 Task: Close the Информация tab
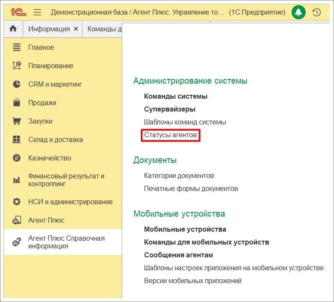(76, 29)
